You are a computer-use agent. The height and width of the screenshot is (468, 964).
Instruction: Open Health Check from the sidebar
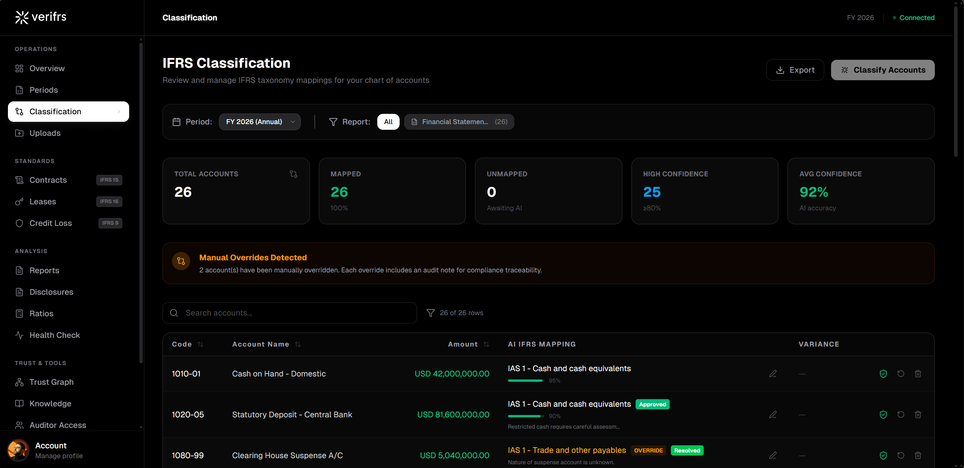pyautogui.click(x=55, y=335)
